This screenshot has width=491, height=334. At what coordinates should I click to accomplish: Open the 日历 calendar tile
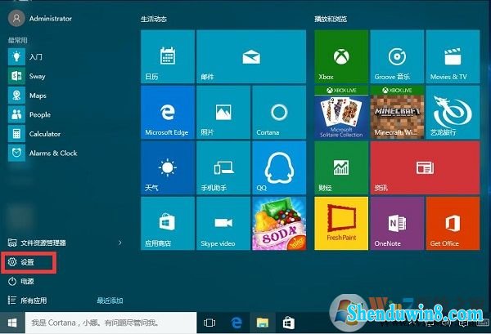click(168, 56)
